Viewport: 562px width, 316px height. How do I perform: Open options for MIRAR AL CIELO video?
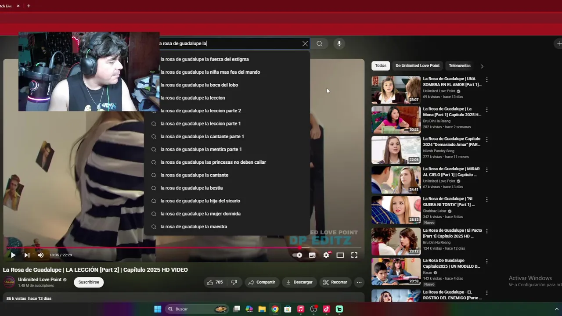486,169
